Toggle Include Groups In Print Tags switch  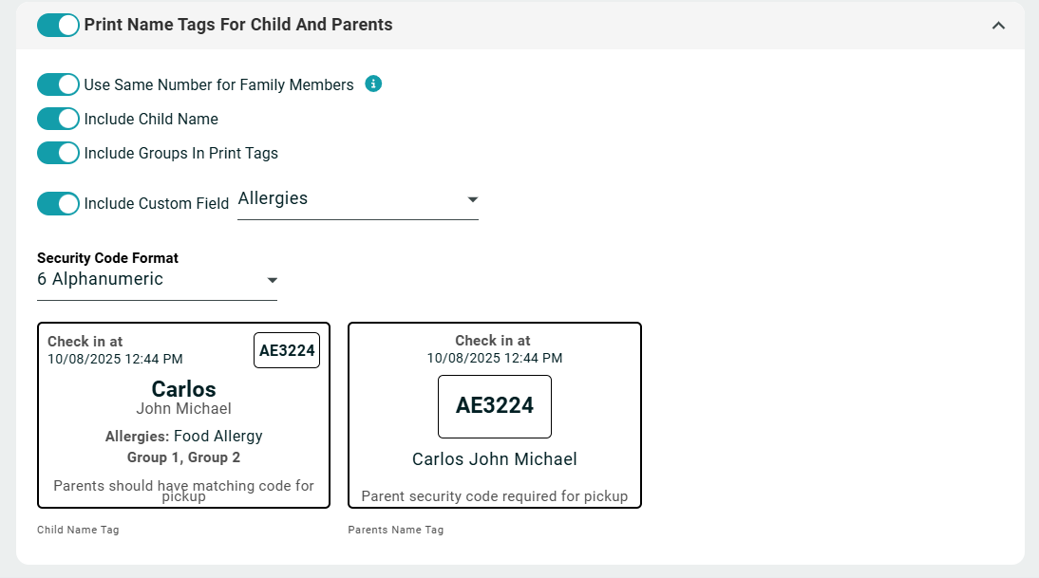(x=58, y=154)
